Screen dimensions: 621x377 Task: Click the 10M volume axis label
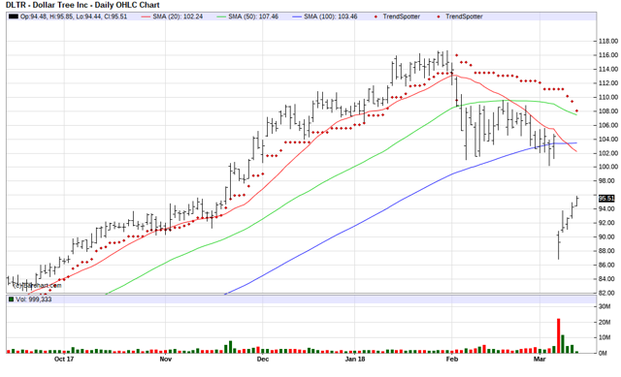[605, 337]
